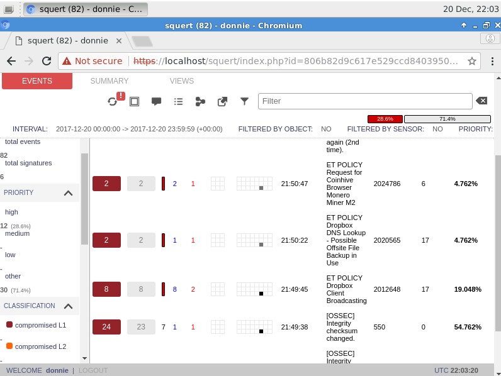Click the red 28.6% priority bar
The image size is (501, 376).
tap(385, 119)
